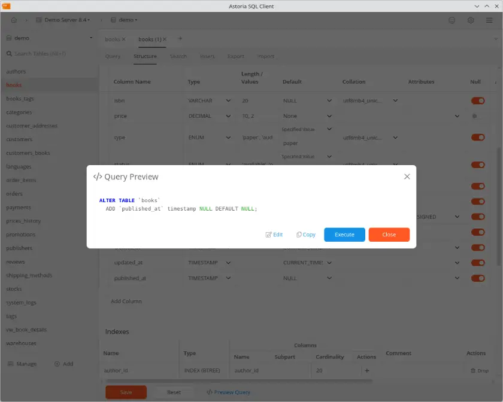
Task: Expand the demo database selector in sidebar
Action: (49, 38)
